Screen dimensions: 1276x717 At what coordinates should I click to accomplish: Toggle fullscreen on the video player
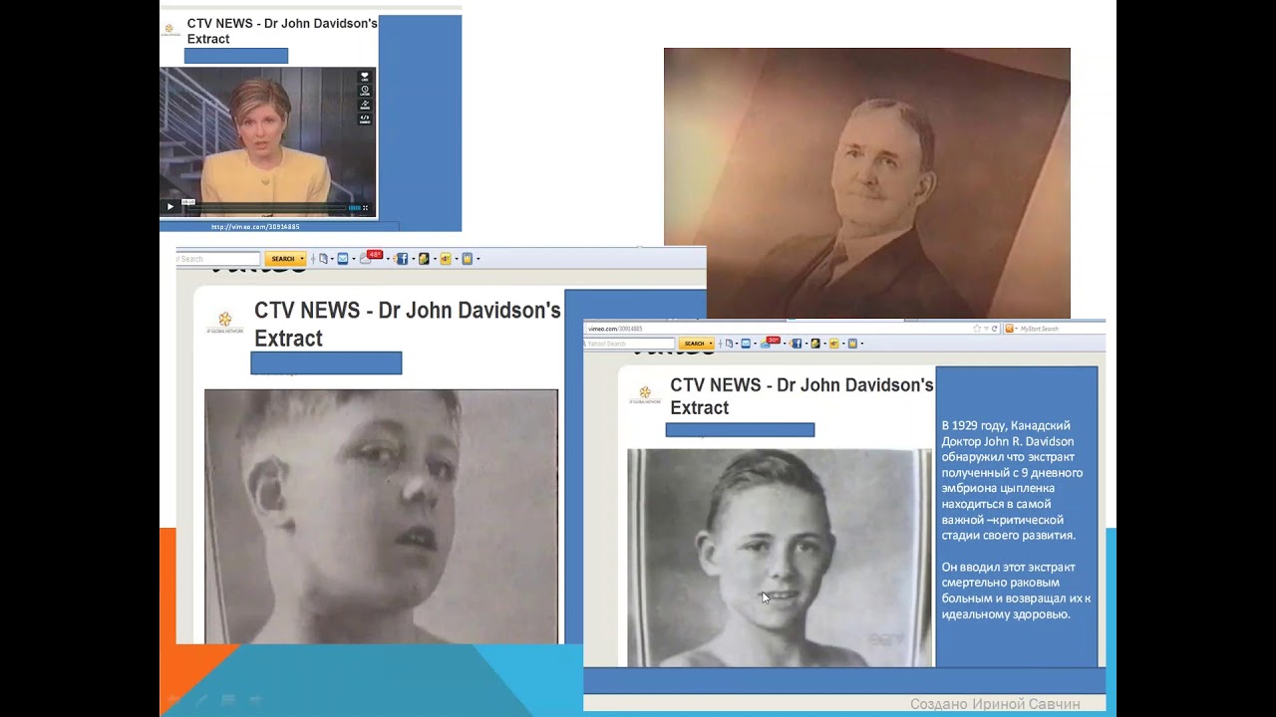pyautogui.click(x=366, y=207)
